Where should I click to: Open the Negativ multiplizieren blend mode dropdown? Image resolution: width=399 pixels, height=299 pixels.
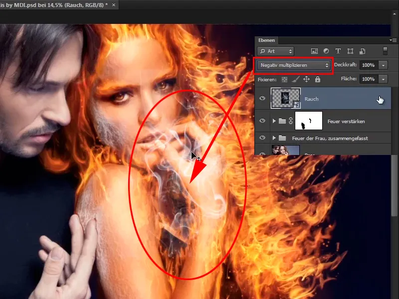coord(293,65)
